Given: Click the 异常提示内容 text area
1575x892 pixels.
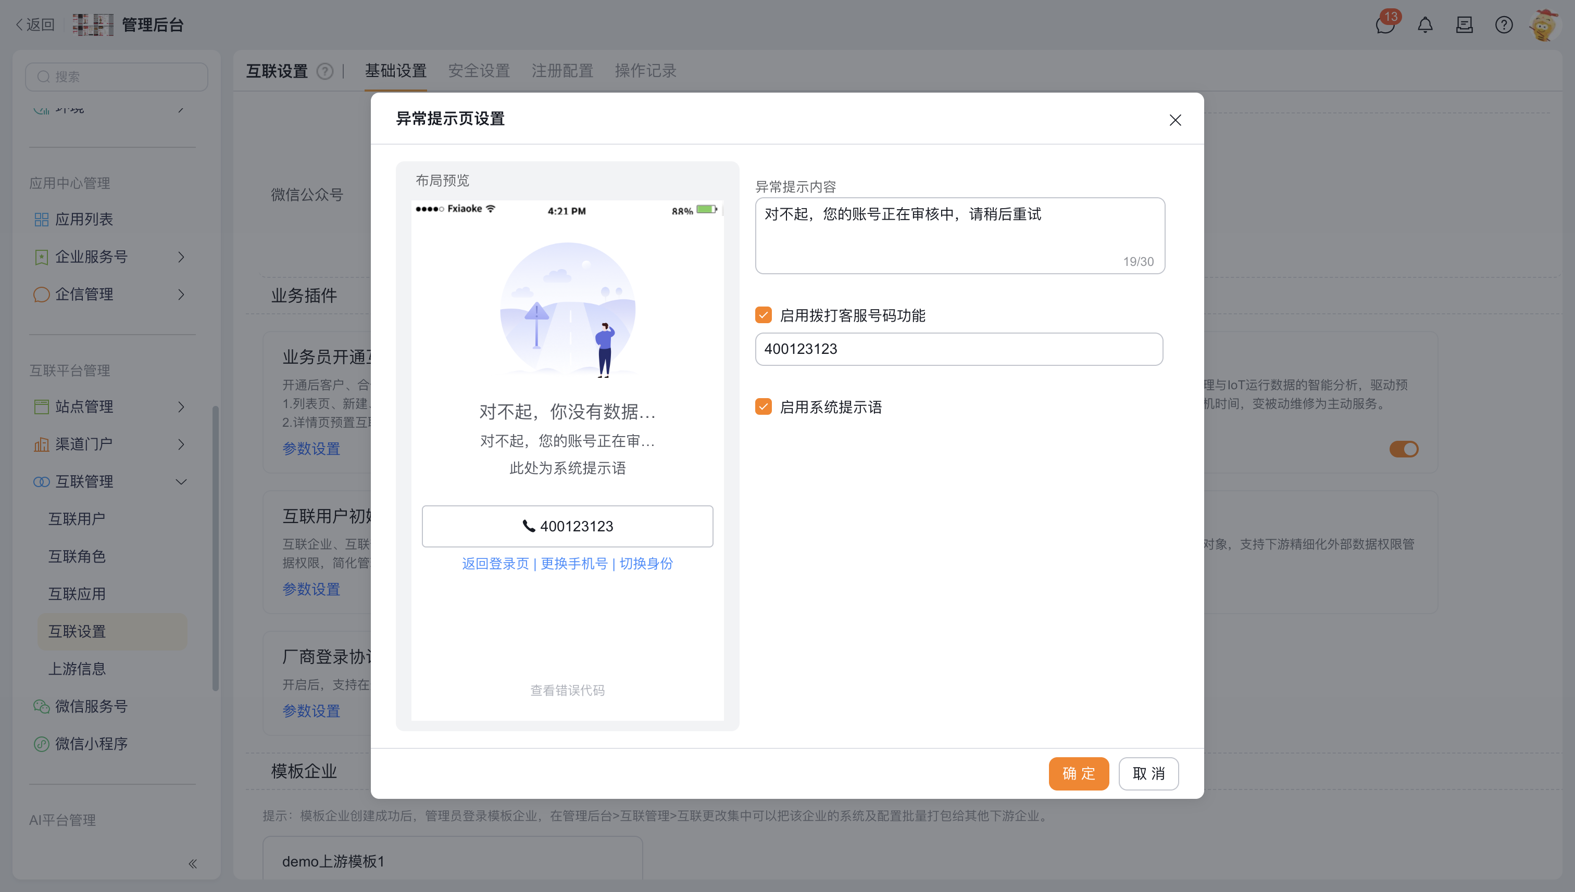Looking at the screenshot, I should [x=959, y=235].
